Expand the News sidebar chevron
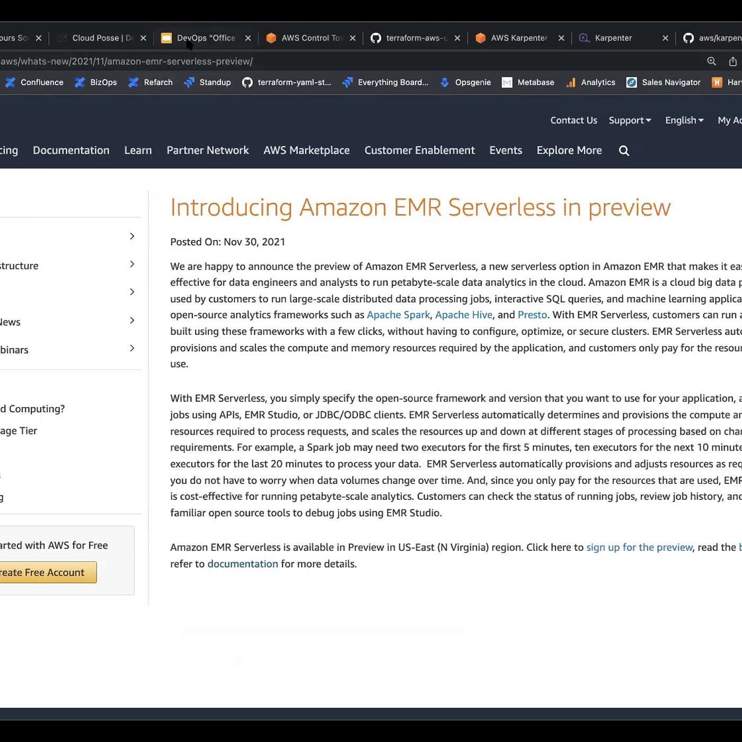Viewport: 742px width, 742px height. 132,320
